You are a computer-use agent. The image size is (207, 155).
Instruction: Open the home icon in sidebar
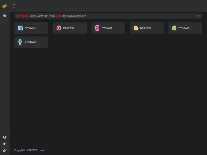[5, 16]
